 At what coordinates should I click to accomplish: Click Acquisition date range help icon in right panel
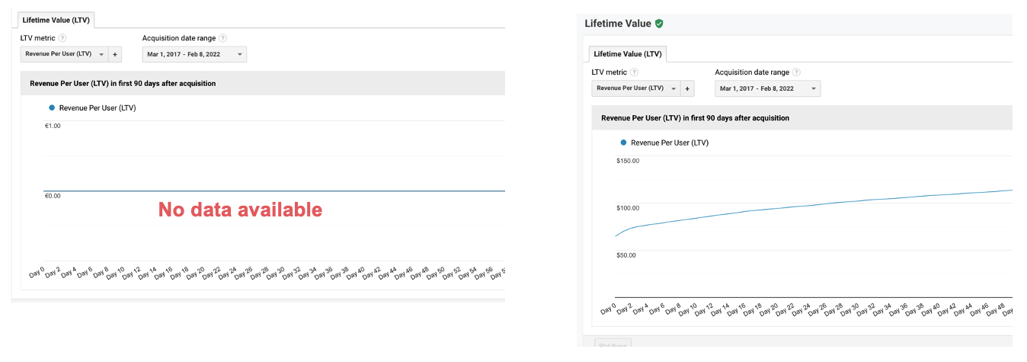[796, 72]
